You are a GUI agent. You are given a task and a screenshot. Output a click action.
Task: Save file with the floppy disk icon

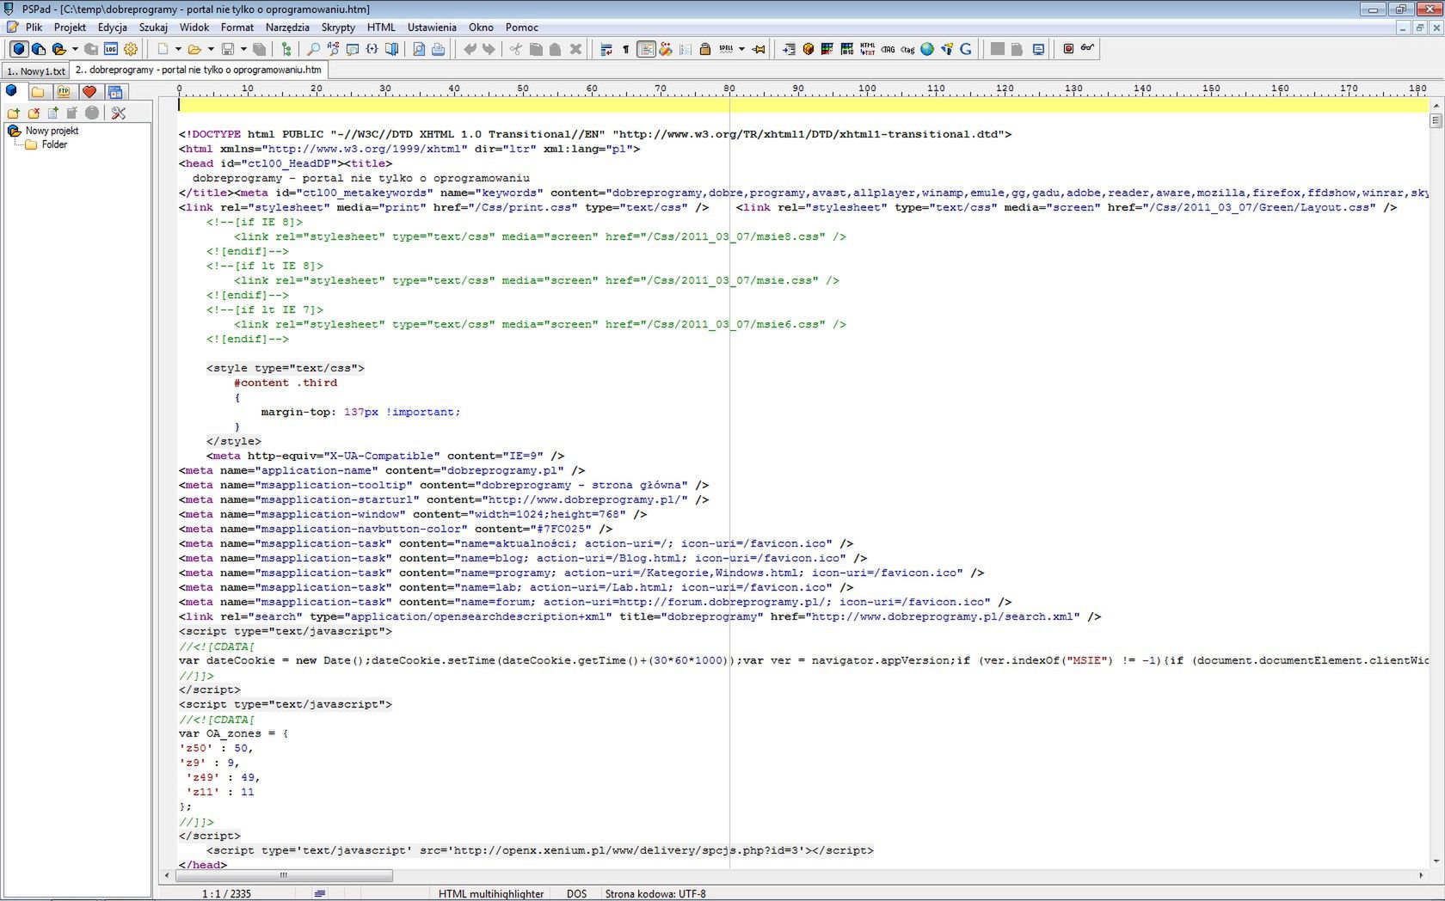(228, 49)
